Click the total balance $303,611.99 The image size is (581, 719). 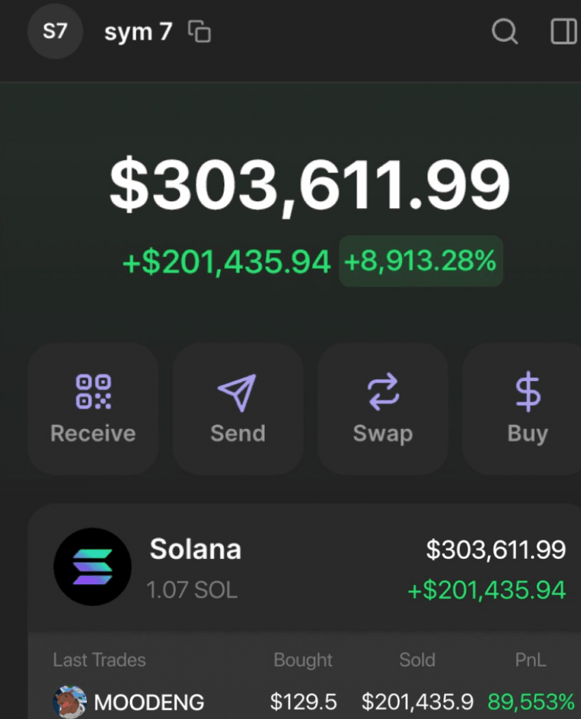point(310,184)
